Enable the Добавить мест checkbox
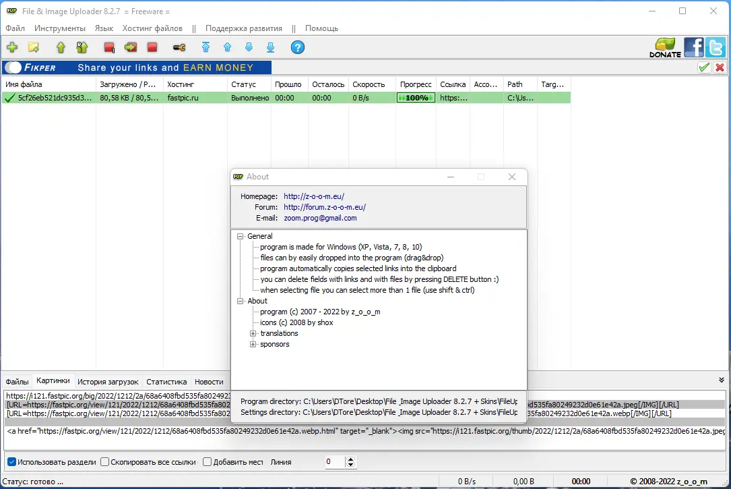The width and height of the screenshot is (731, 489). tap(208, 462)
